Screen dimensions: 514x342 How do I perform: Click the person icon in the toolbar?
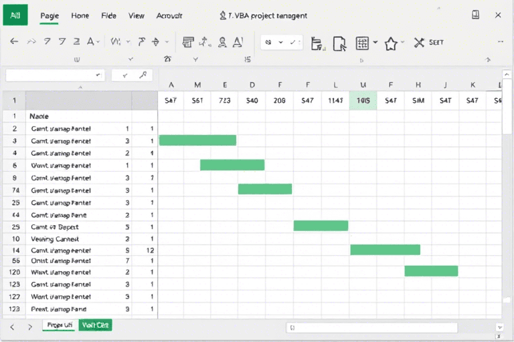220,42
